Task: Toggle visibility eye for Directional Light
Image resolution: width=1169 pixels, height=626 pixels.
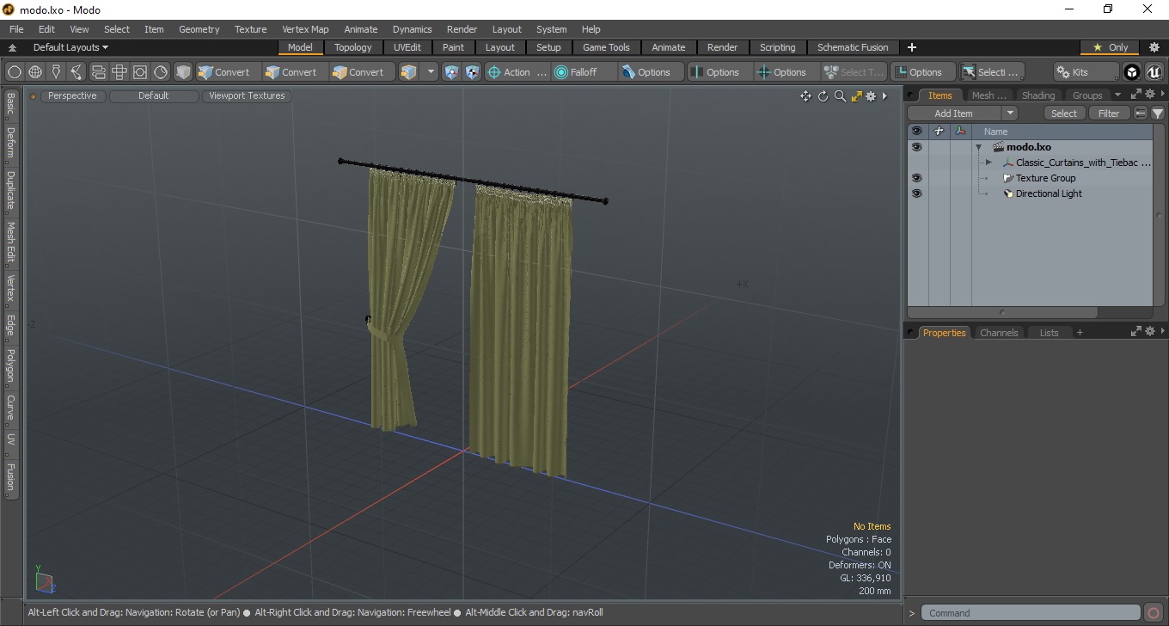Action: (x=916, y=193)
